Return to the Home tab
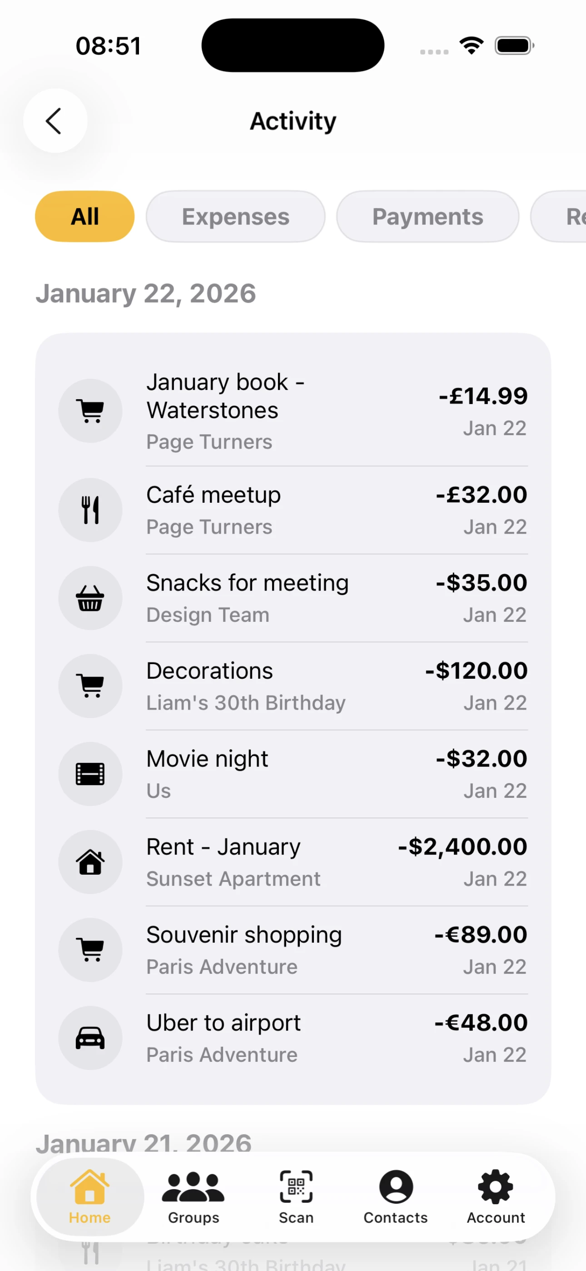This screenshot has width=586, height=1271. click(90, 1196)
